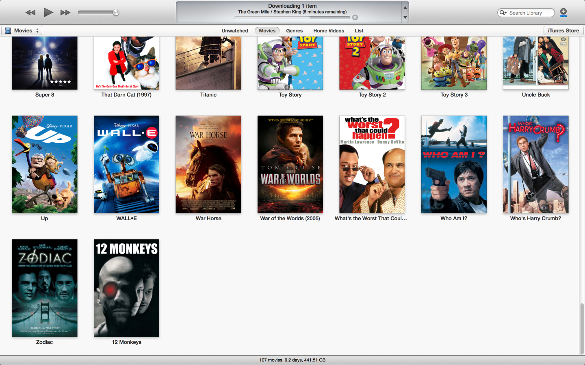Select the Toy Story 3 poster
The image size is (585, 365).
(454, 63)
